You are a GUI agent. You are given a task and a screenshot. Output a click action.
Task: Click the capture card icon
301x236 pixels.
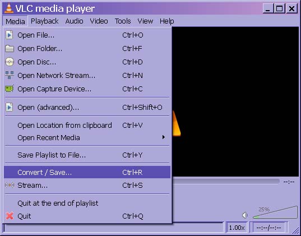tap(9, 89)
